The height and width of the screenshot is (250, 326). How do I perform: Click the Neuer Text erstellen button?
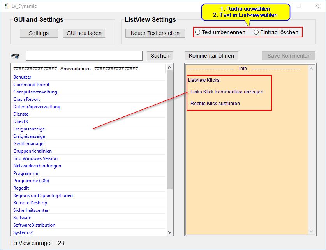[x=155, y=33]
